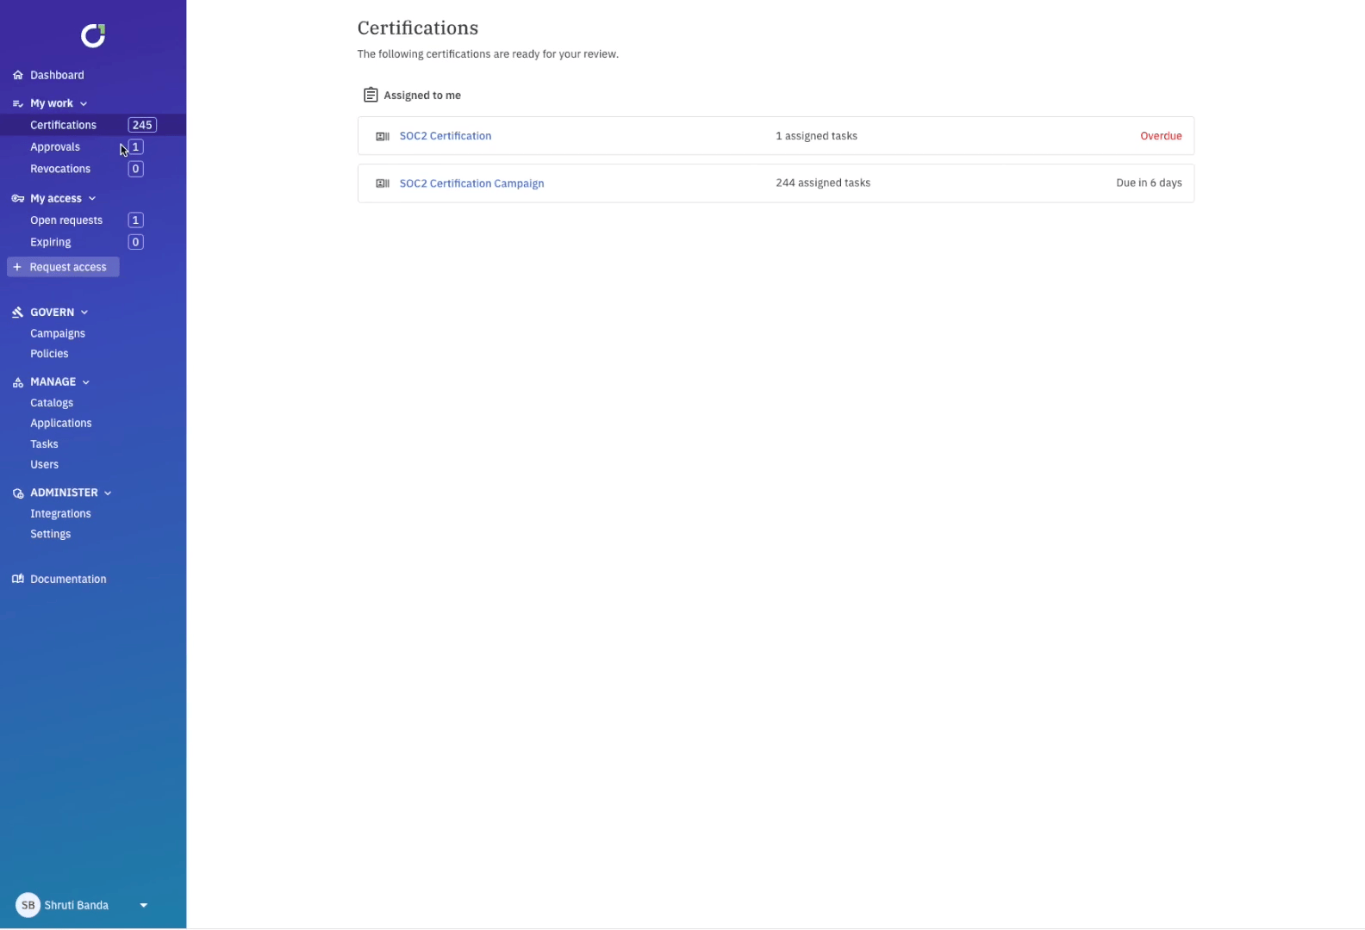Click the Certifications 245 count badge
This screenshot has width=1365, height=930.
pos(142,125)
